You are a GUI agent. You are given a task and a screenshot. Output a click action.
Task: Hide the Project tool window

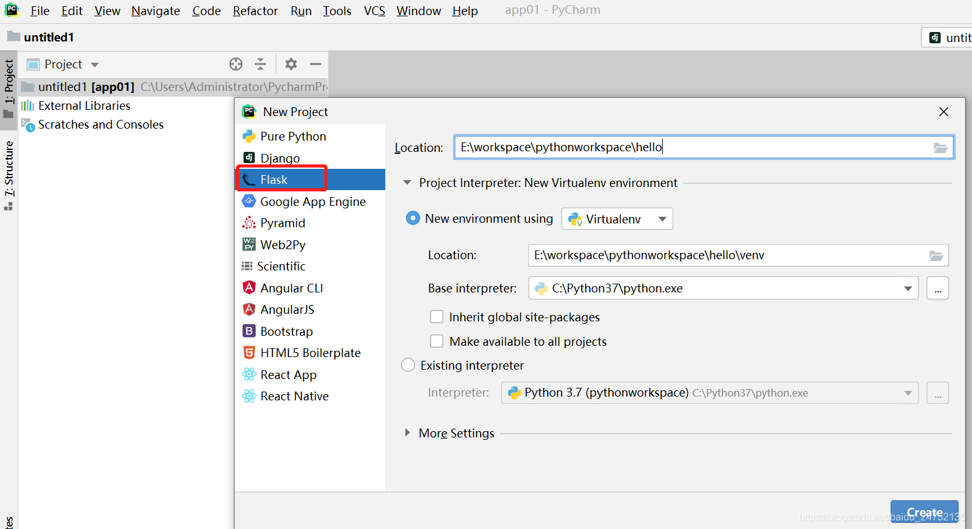click(316, 64)
